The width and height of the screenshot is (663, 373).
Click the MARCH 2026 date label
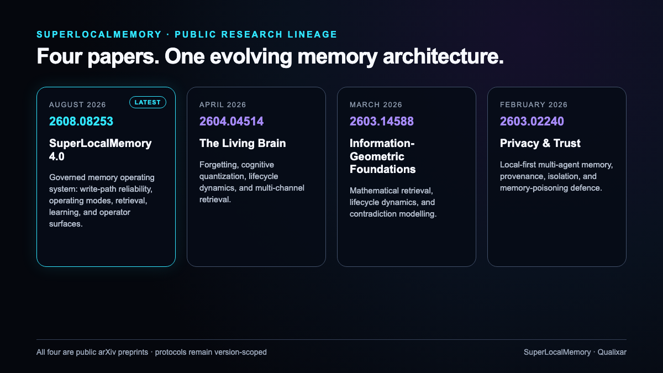click(376, 104)
